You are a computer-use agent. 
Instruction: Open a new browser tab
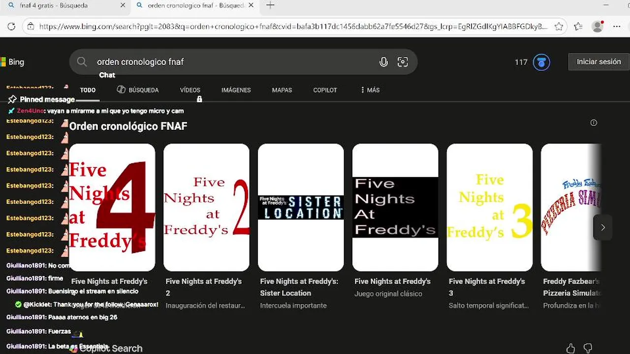270,5
